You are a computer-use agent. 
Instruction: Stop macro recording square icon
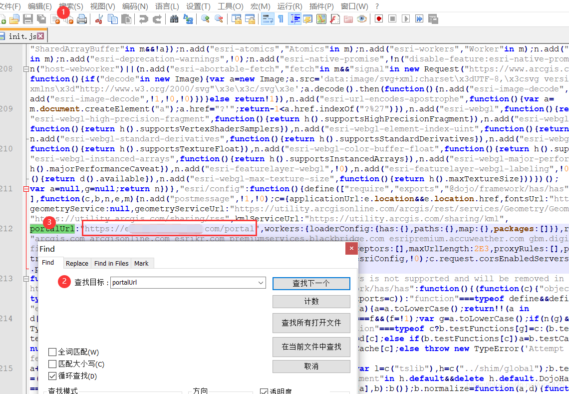tap(392, 19)
